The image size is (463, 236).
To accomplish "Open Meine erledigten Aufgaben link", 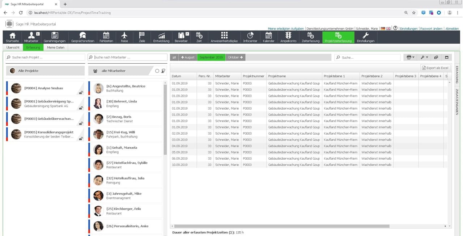I will [286, 29].
